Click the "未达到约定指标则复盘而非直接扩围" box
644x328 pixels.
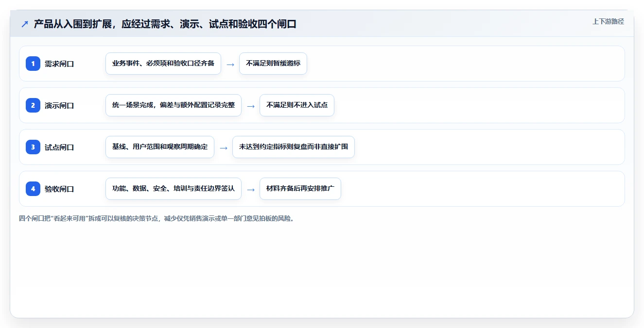[294, 147]
